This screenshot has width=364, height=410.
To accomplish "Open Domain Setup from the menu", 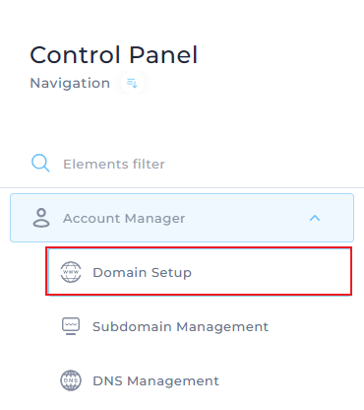I will point(199,271).
